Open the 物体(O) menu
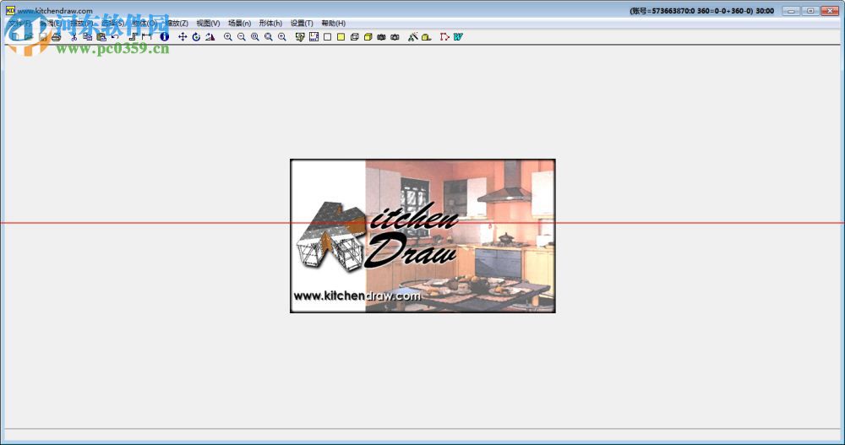 tap(145, 23)
